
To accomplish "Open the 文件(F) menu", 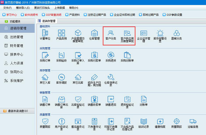I will [7, 8].
